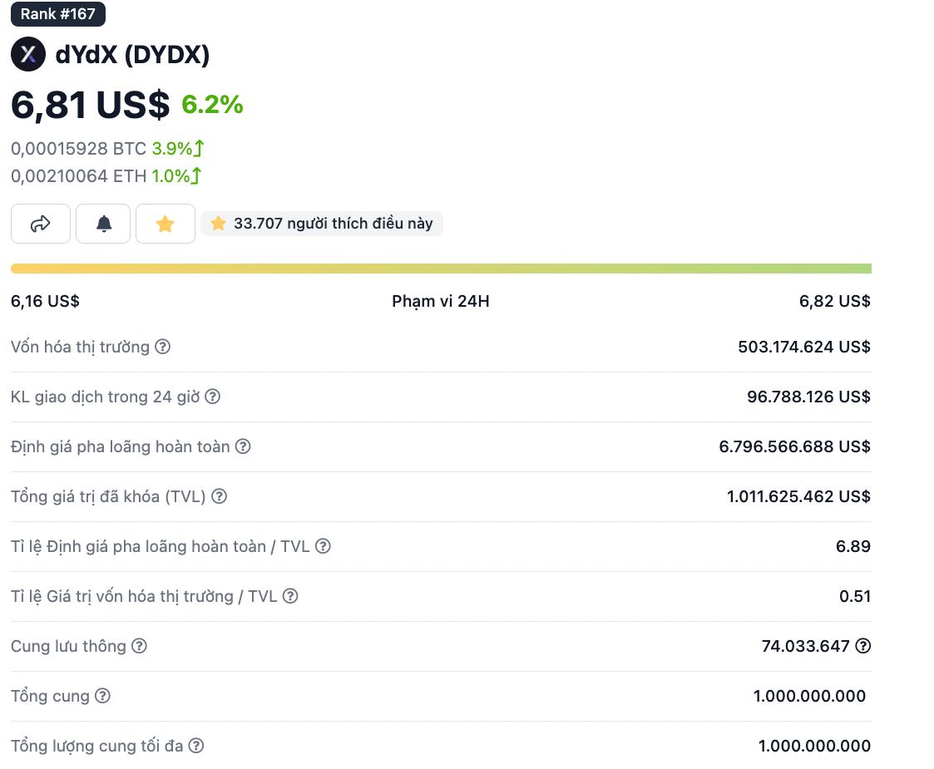The image size is (934, 769).
Task: Click the 96.788.126 US$ volume value
Action: pyautogui.click(x=809, y=397)
